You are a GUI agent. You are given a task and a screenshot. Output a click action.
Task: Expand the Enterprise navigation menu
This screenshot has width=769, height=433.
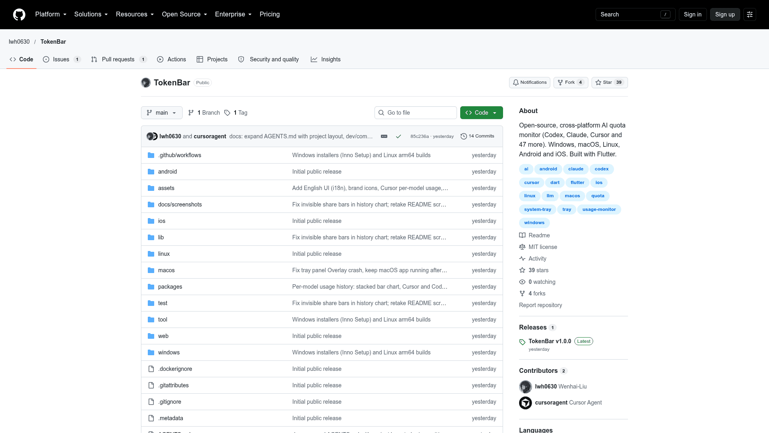pyautogui.click(x=234, y=14)
